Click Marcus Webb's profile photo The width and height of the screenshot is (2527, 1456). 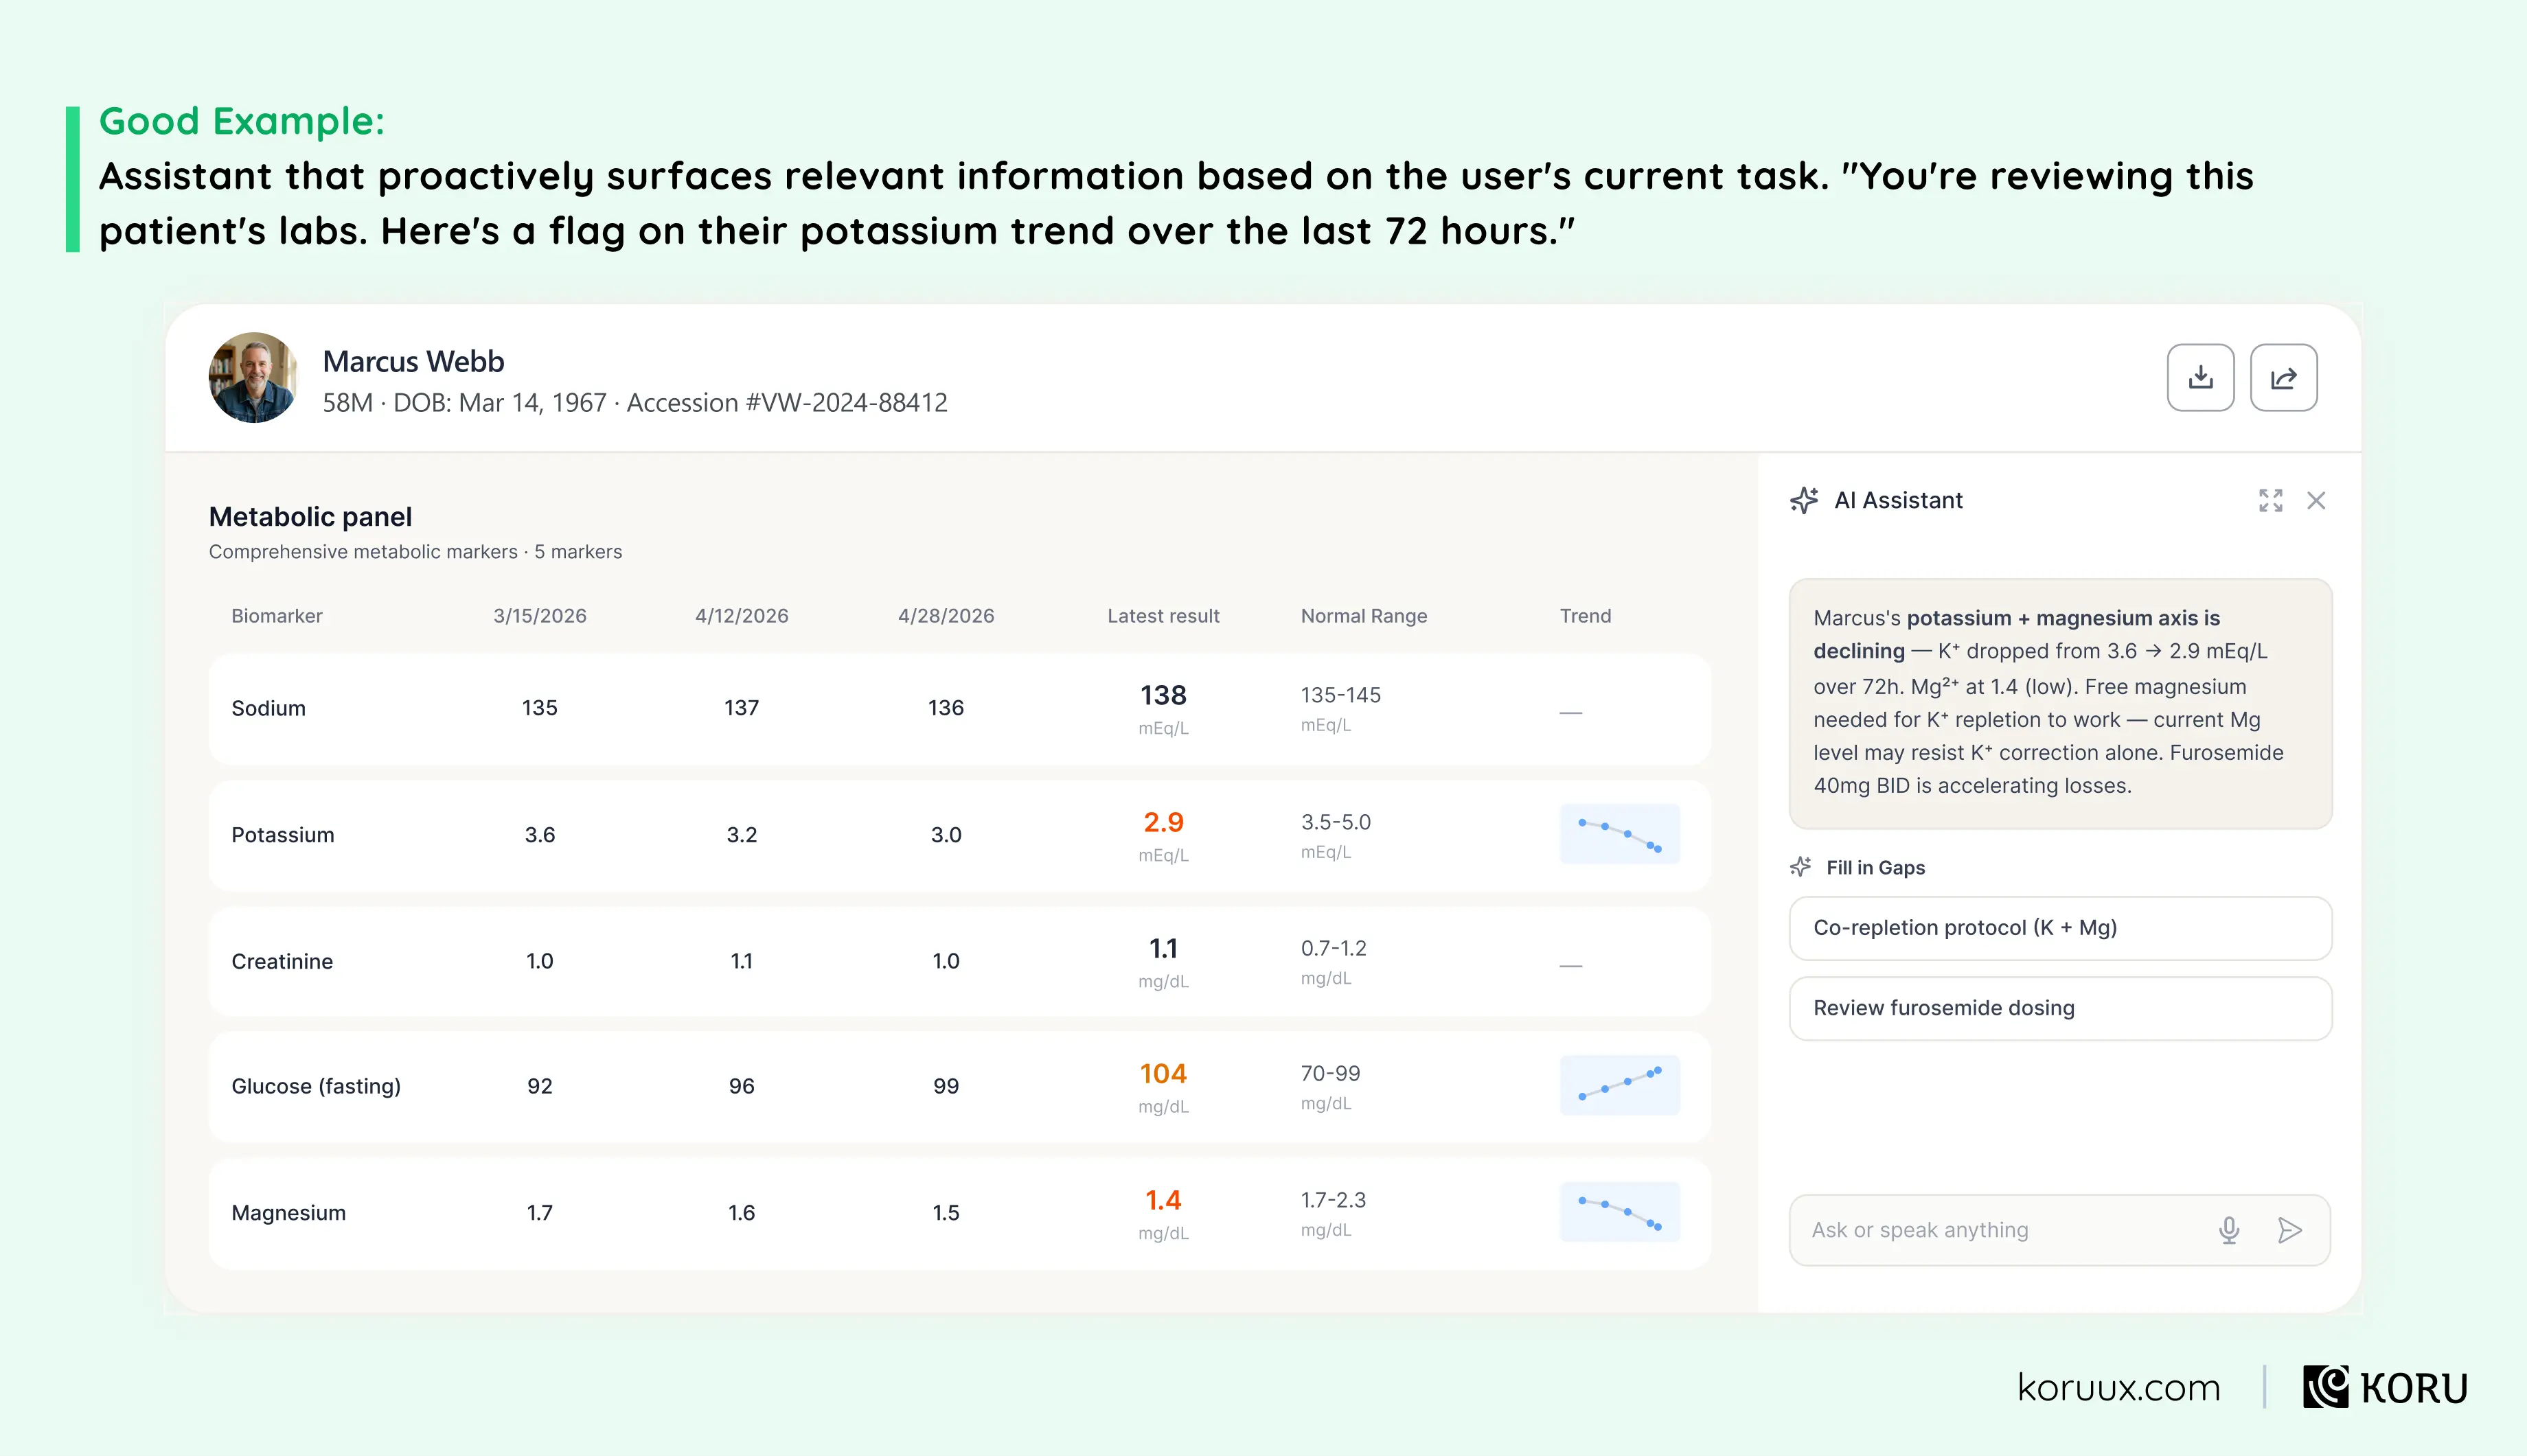coord(253,377)
